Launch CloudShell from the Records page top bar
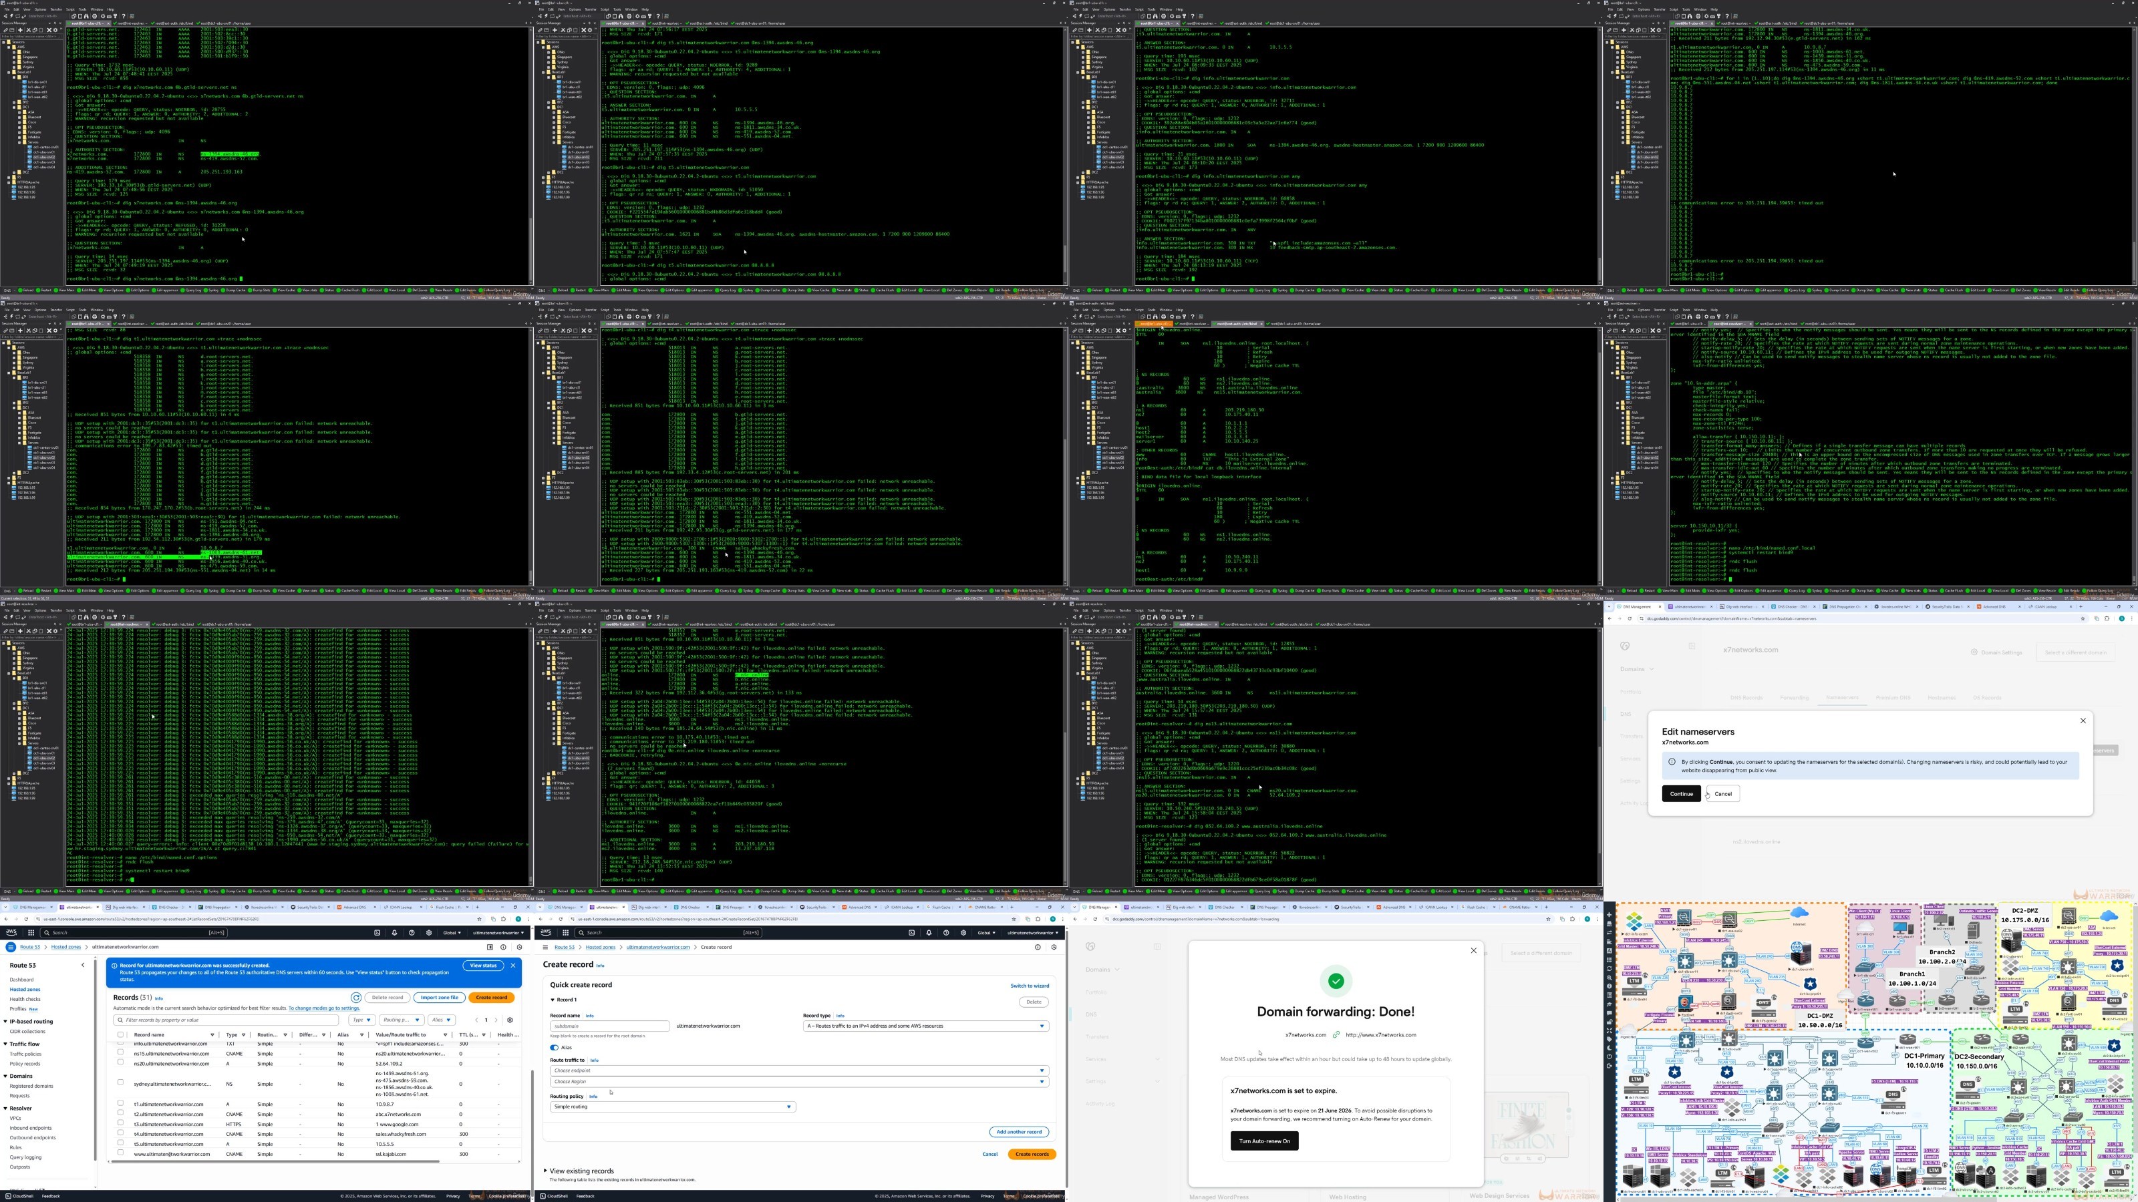Screen dimensions: 2138x1202 click(377, 932)
